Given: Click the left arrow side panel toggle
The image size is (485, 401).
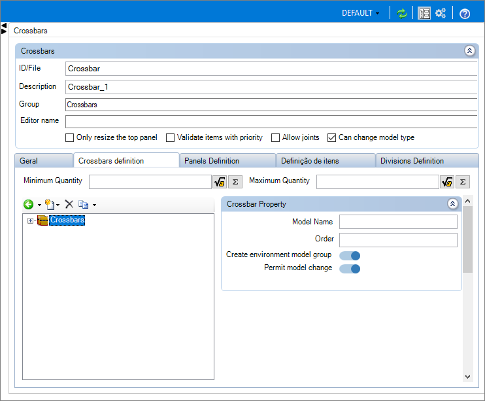Looking at the screenshot, I should pyautogui.click(x=4, y=26).
